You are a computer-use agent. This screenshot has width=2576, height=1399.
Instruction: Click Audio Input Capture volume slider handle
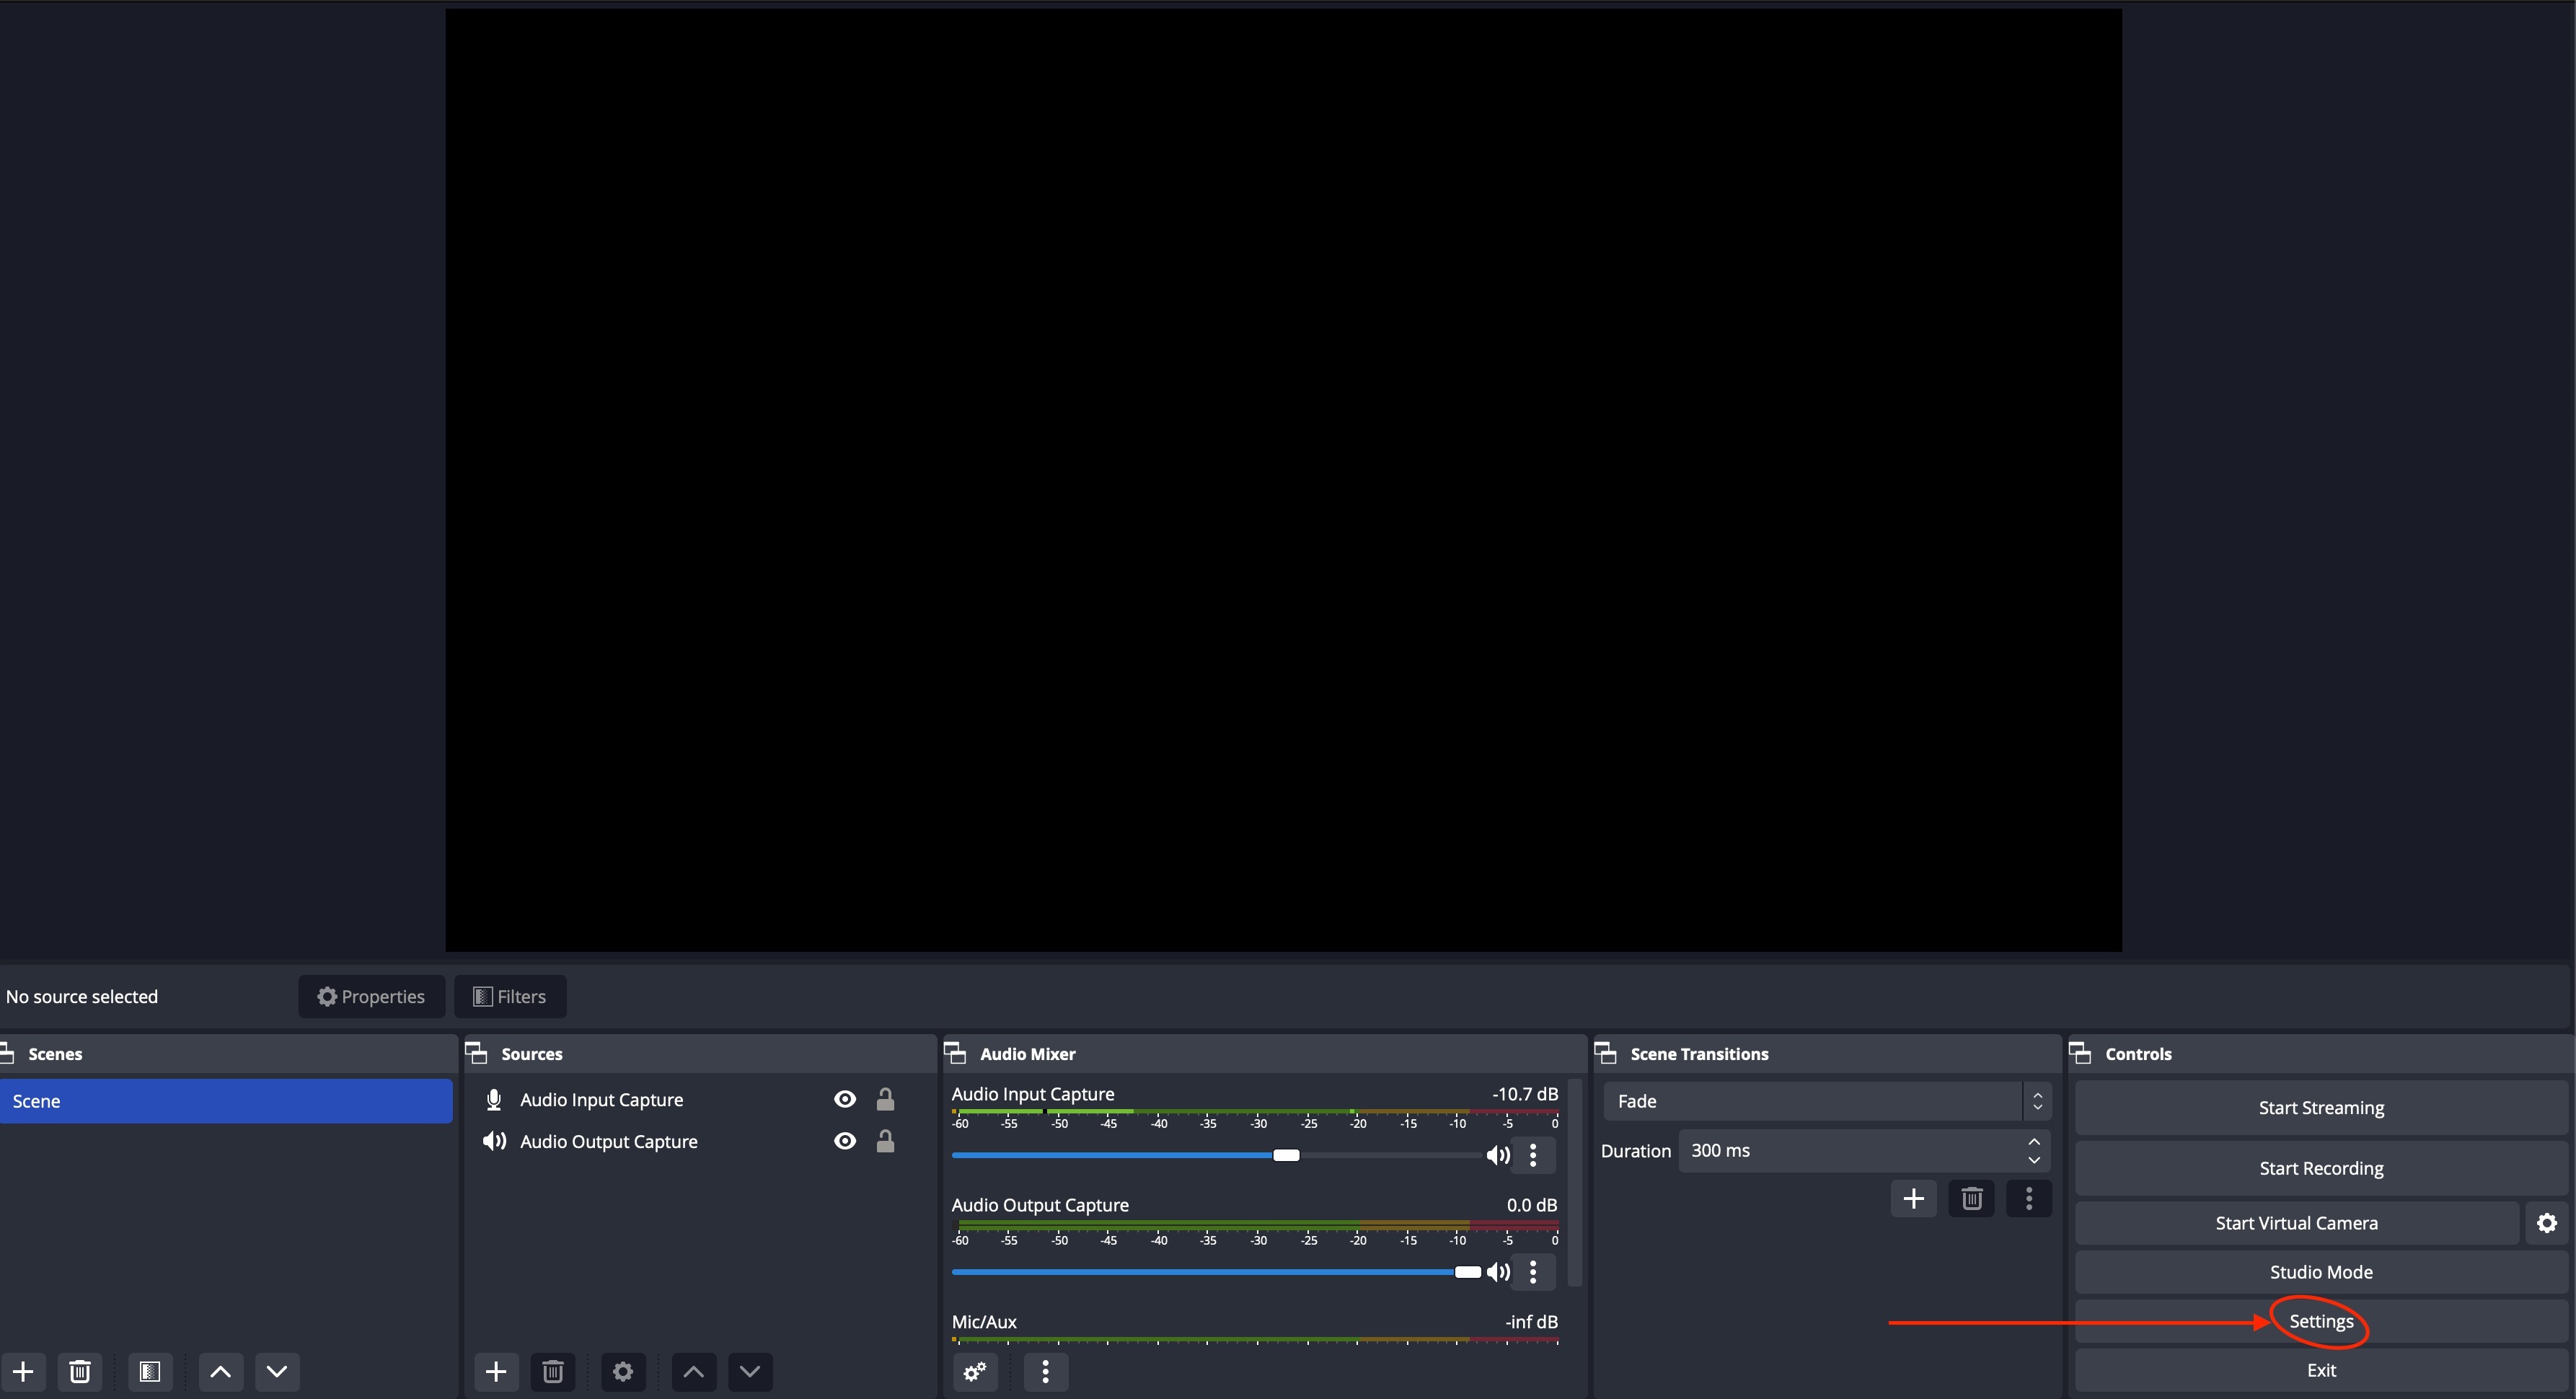click(x=1286, y=1156)
